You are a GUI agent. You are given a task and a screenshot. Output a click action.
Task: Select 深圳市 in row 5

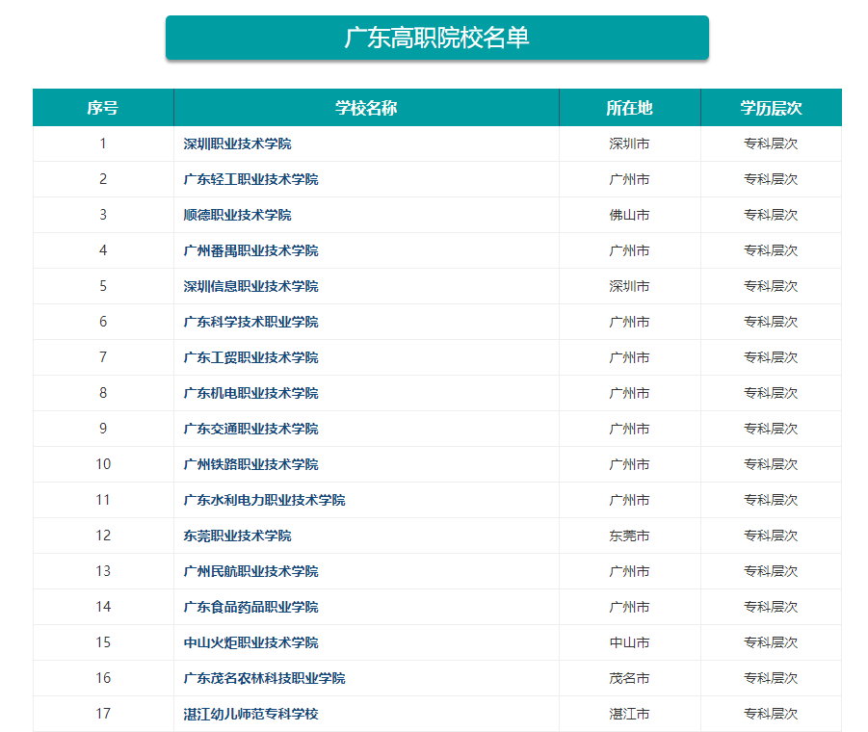pos(629,286)
